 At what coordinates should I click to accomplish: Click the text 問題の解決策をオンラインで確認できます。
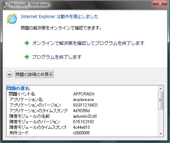pos(61,28)
